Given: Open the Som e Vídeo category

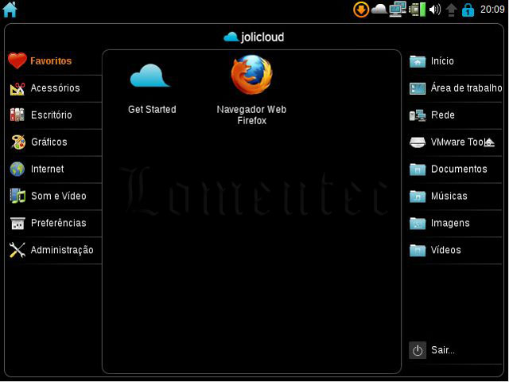Looking at the screenshot, I should [x=55, y=196].
